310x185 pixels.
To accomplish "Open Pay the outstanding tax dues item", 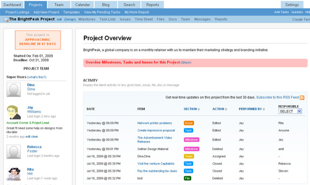I will pyautogui.click(x=157, y=171).
